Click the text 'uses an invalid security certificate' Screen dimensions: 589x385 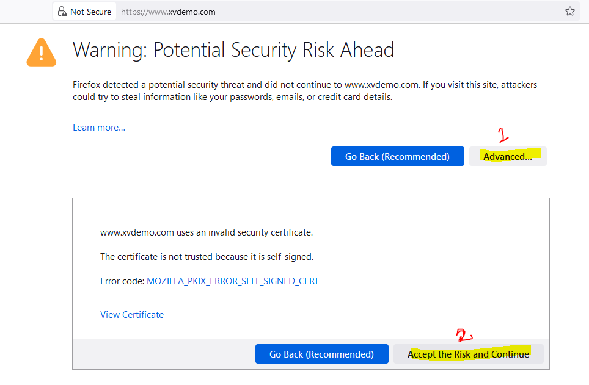[x=244, y=232]
